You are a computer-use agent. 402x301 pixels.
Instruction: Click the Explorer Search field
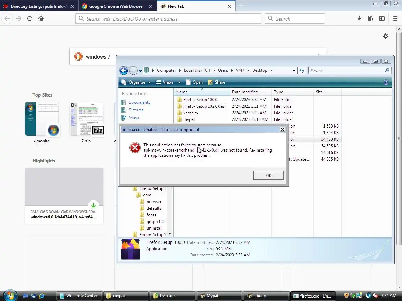click(x=350, y=70)
